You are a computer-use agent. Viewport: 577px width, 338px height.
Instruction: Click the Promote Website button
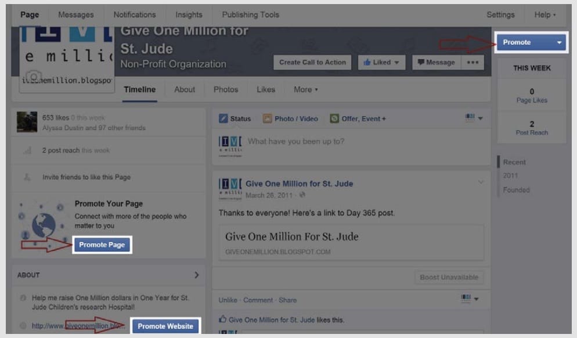click(x=165, y=326)
